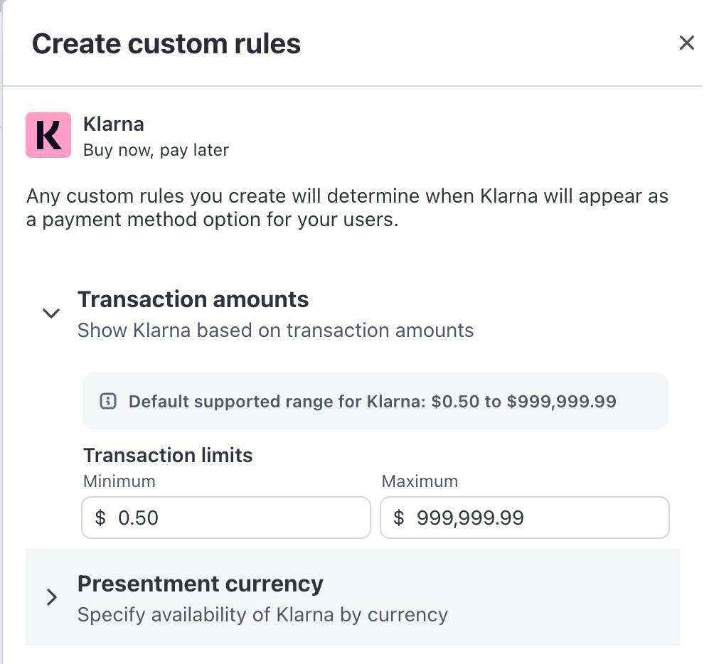Close the Create custom rules panel
The width and height of the screenshot is (714, 664).
pos(686,43)
